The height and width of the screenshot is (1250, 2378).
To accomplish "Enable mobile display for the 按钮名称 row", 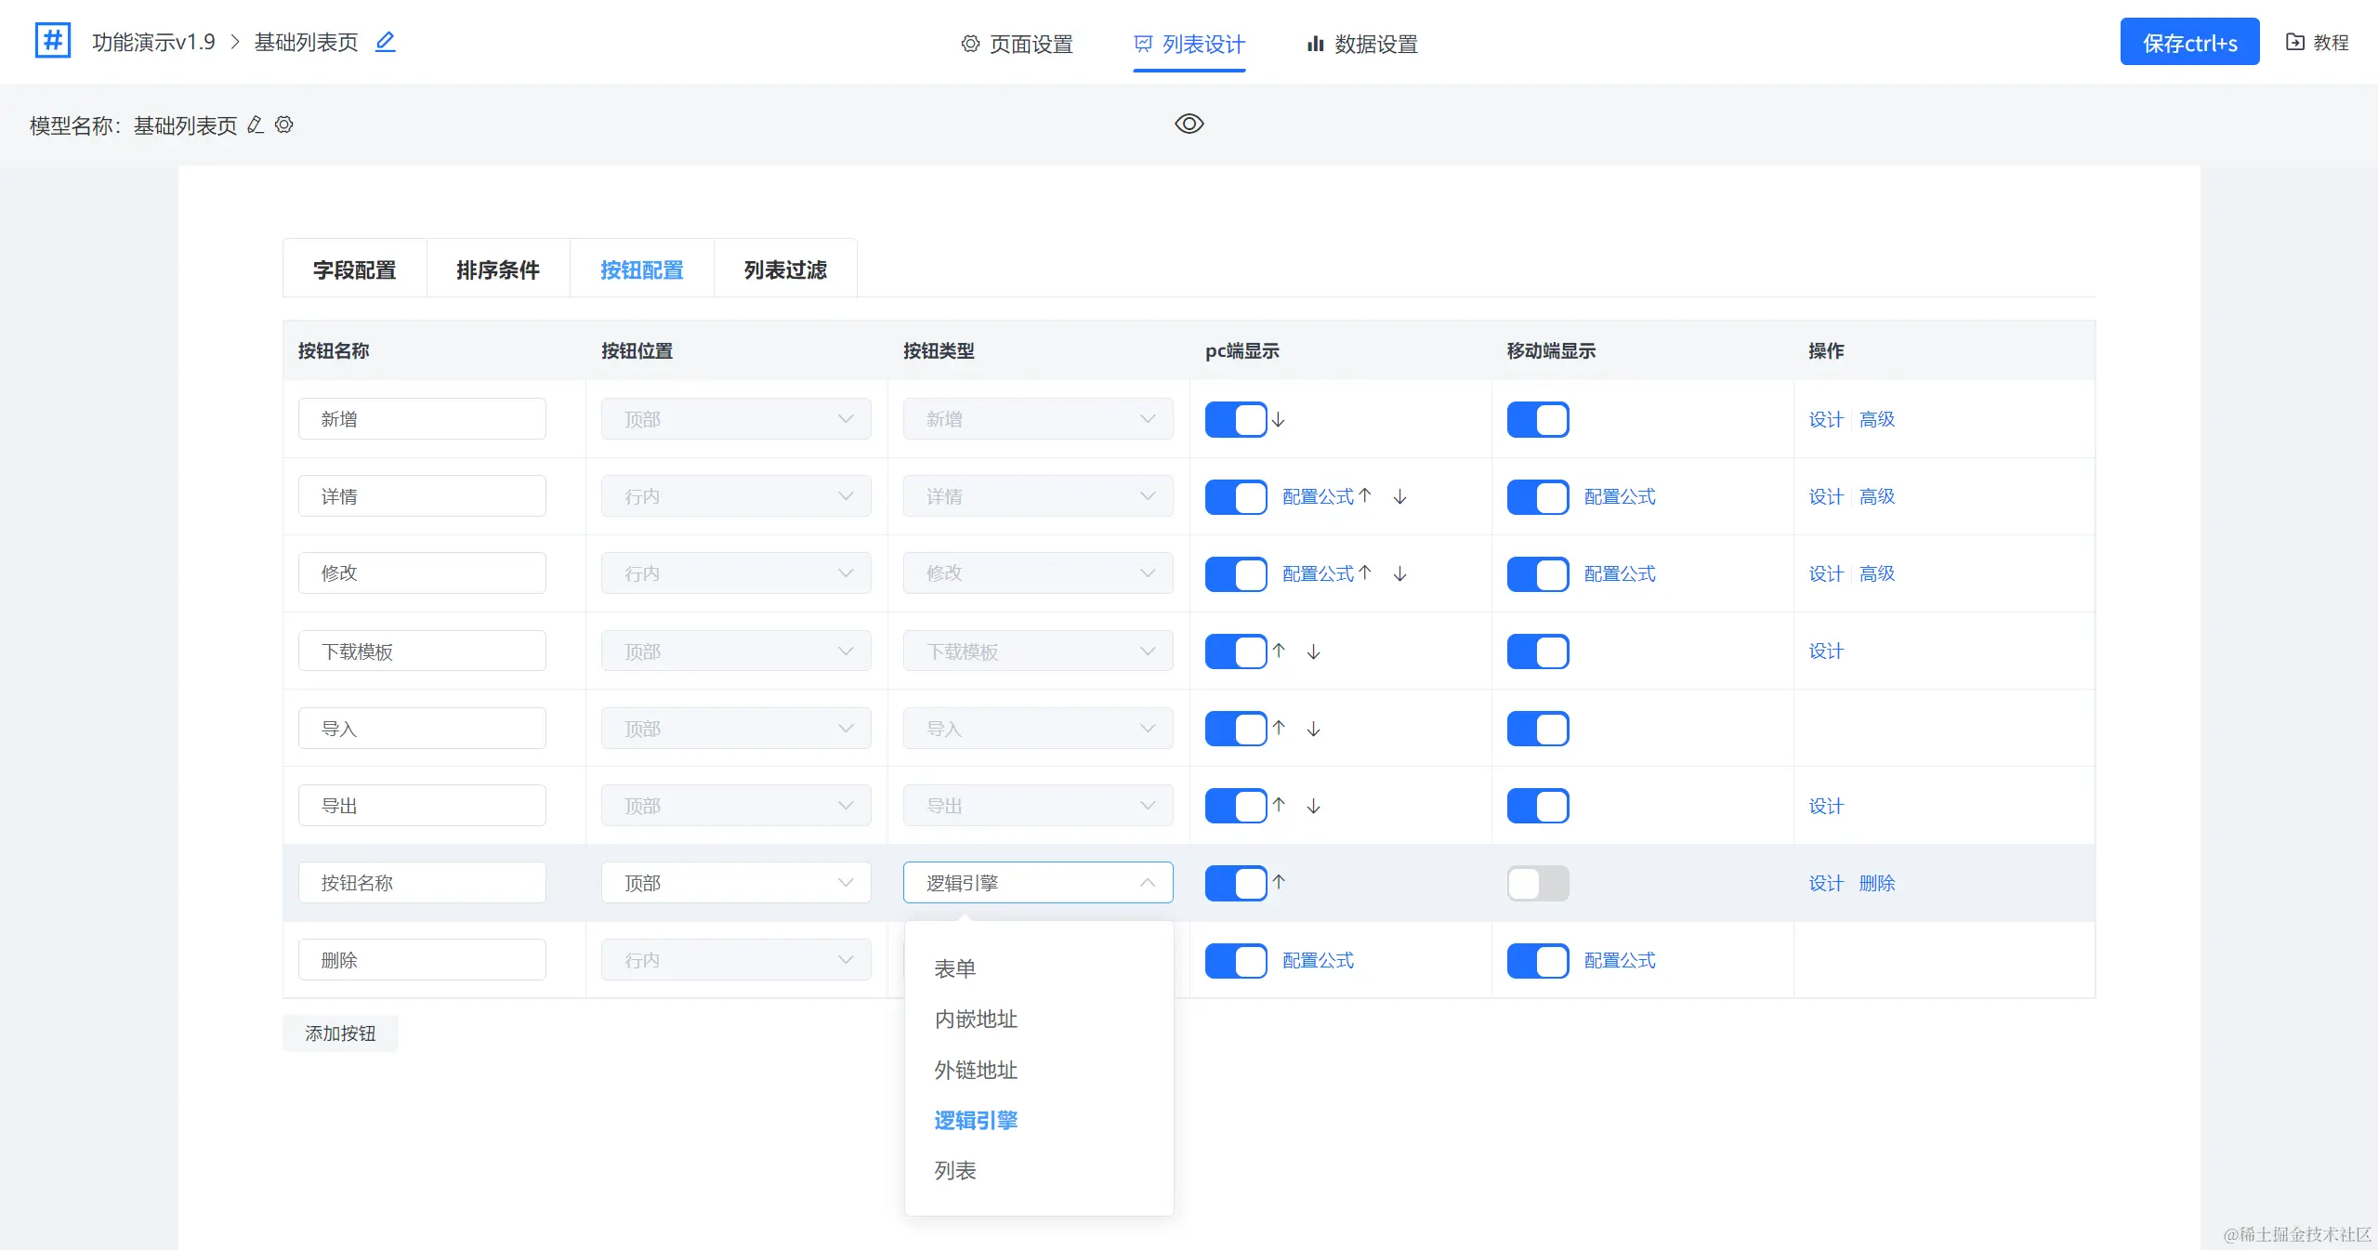I will click(1537, 883).
